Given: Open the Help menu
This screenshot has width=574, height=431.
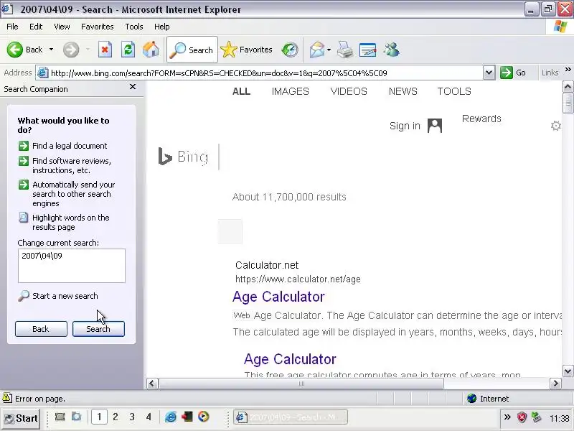Looking at the screenshot, I should point(162,27).
